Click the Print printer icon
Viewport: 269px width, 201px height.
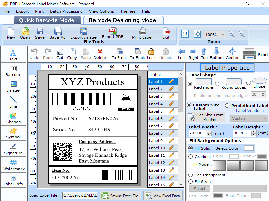(249, 54)
